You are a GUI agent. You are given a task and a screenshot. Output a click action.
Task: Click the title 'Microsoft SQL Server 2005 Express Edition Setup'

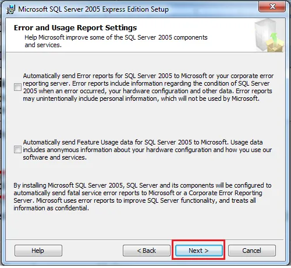[93, 9]
